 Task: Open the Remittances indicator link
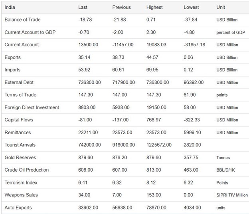pos(18,132)
